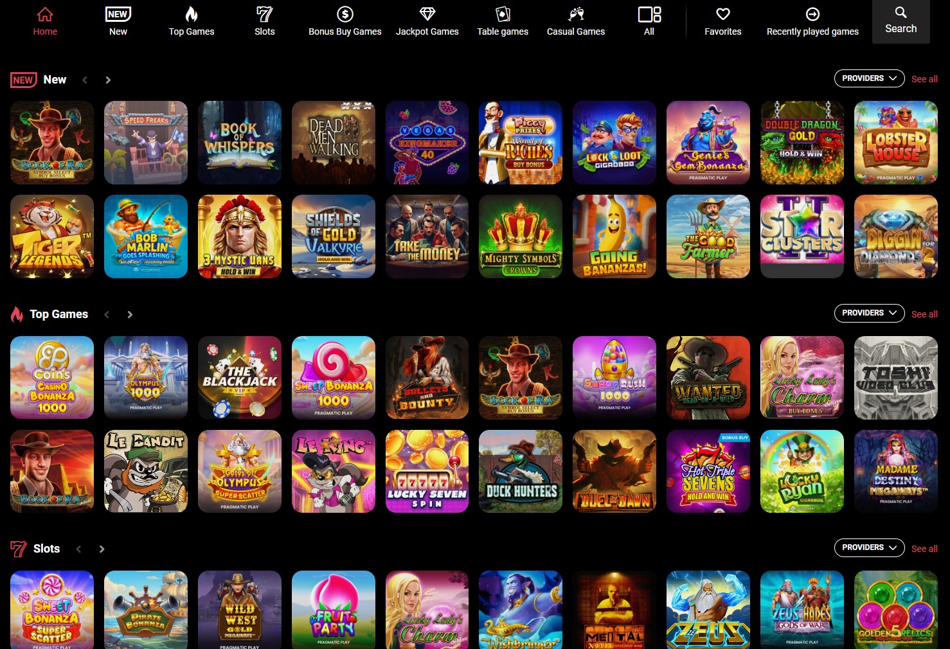Click the Top Games flame icon in navigation

(192, 14)
